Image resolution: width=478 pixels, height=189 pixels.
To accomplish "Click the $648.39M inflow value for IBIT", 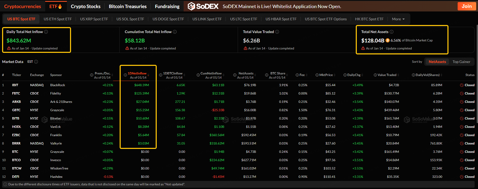I will click(x=142, y=85).
